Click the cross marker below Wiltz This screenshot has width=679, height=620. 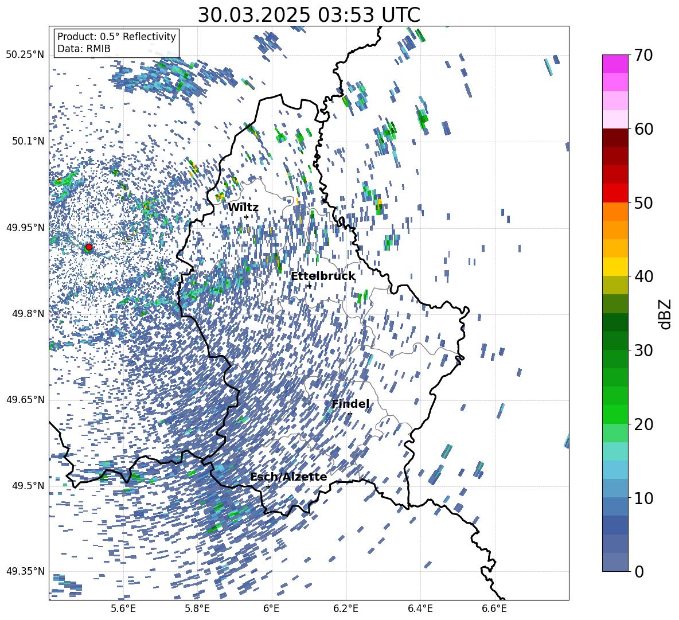click(247, 217)
